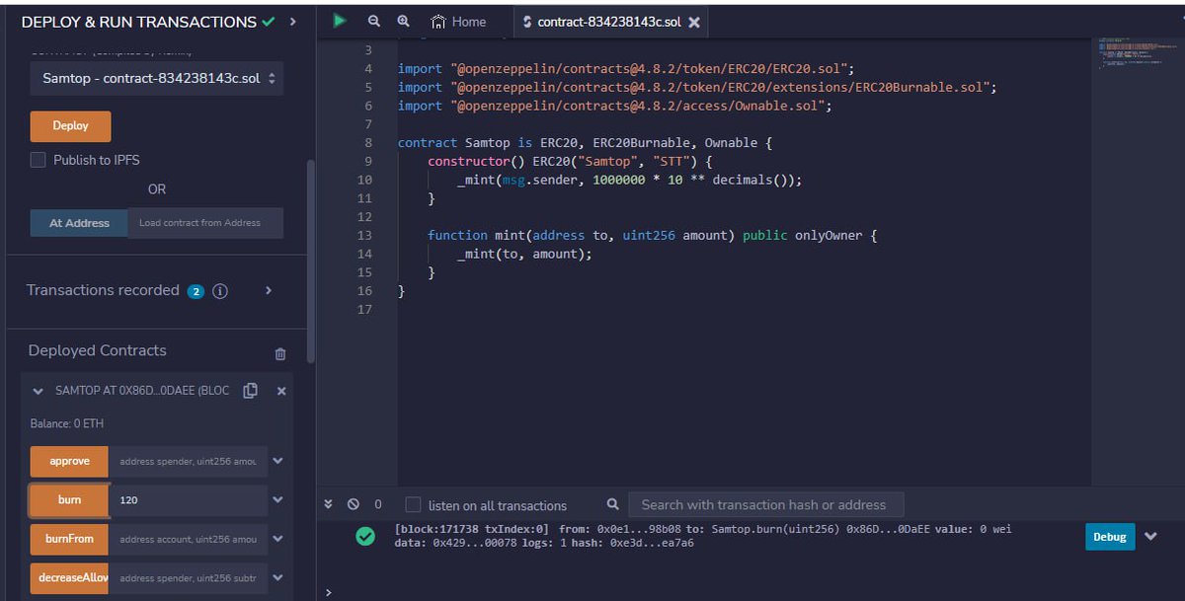Click the ERC20.sol import line
Image resolution: width=1185 pixels, height=601 pixels.
[x=625, y=69]
